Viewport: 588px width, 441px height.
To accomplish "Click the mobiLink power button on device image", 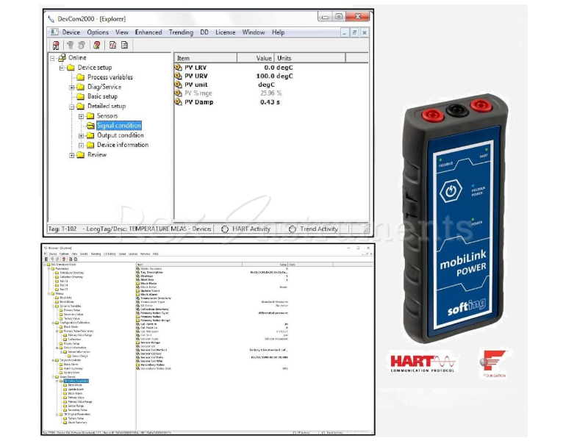I will coord(451,191).
